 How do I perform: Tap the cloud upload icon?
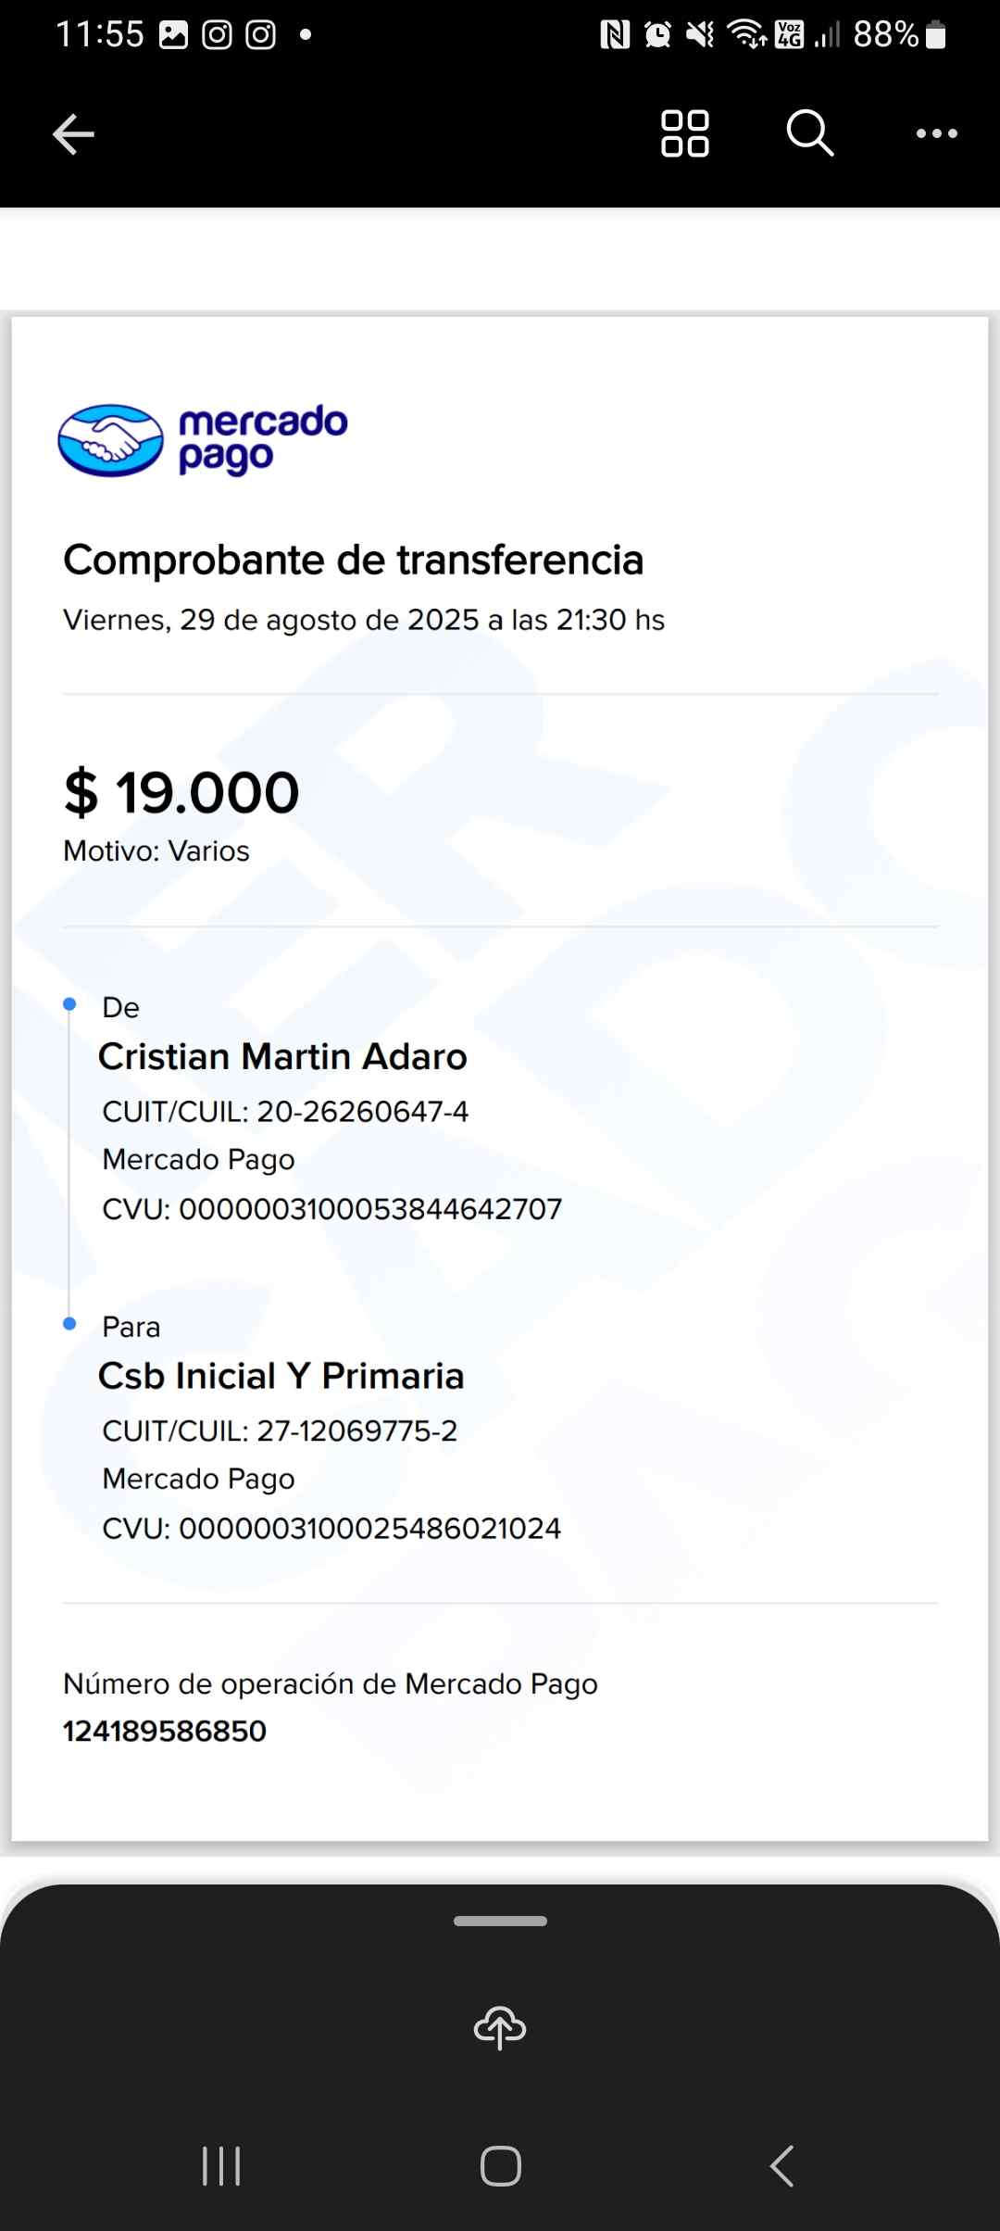(500, 2027)
